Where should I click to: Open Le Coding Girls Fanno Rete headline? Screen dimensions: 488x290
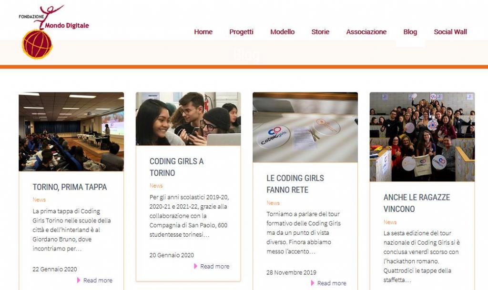point(295,184)
